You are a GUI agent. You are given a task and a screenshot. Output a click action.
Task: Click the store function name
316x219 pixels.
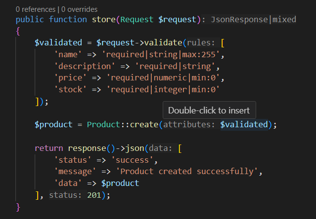103,20
